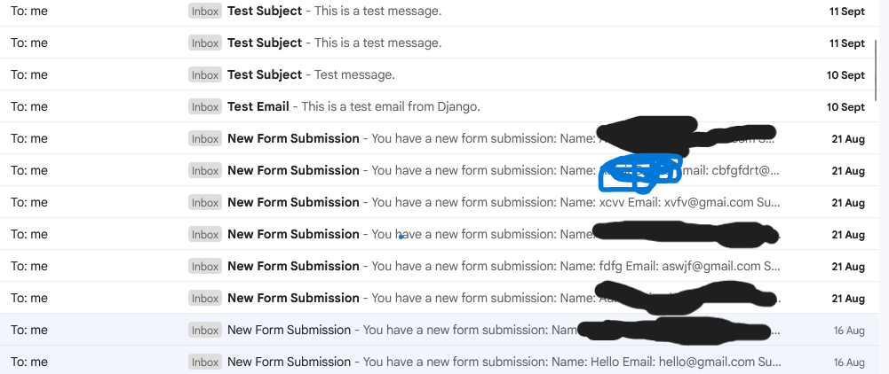Click Inbox label on xcvv submission row
The height and width of the screenshot is (374, 889).
pos(205,202)
